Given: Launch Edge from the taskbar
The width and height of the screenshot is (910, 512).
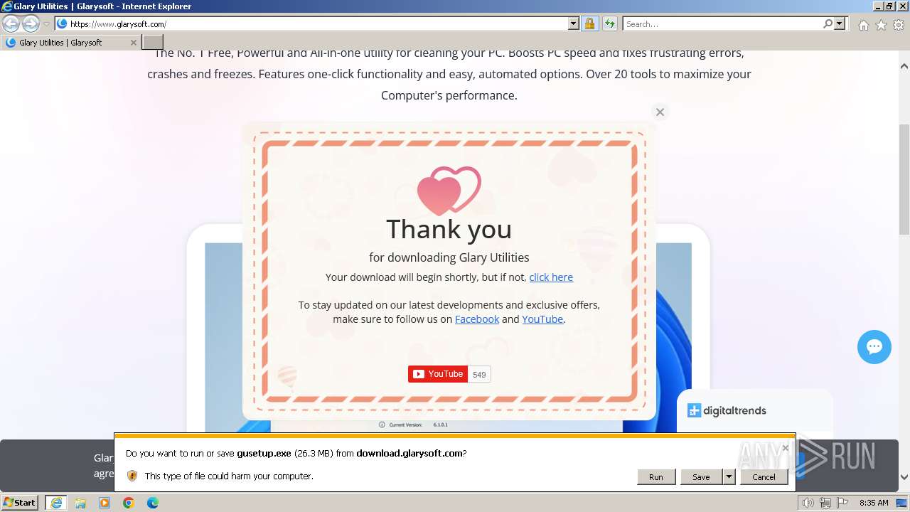Looking at the screenshot, I should click(x=153, y=503).
